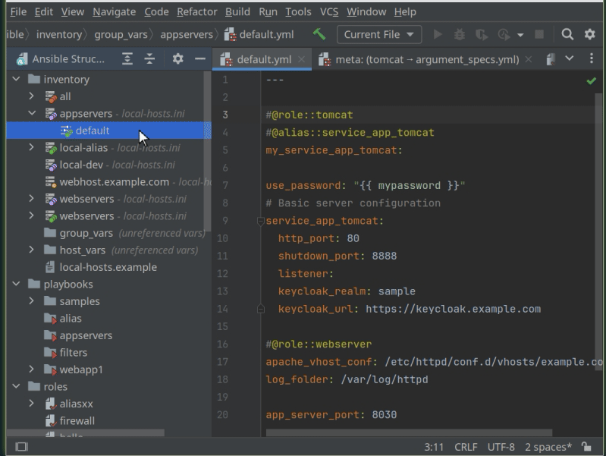Image resolution: width=606 pixels, height=456 pixels.
Task: Select local-hosts.example file in tree
Action: (x=108, y=267)
